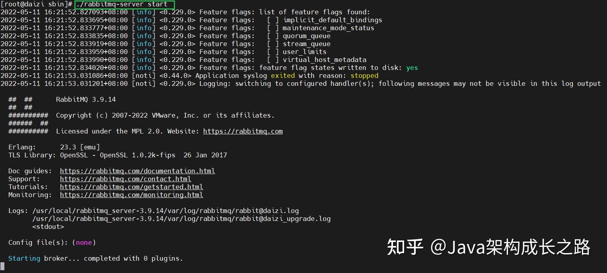Screen dimensions: 607x273
Task: Click the https://rabbitmq.com website link
Action: click(x=243, y=131)
